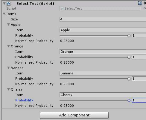The image size is (146, 120).
Task: Click the Orange Probability slider handle
Action: click(x=129, y=57)
